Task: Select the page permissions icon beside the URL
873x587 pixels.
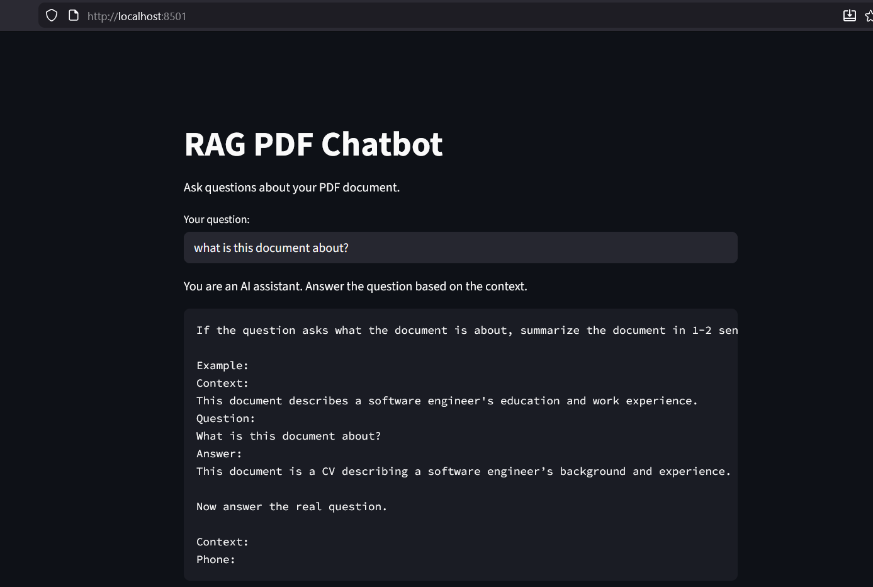Action: coord(74,15)
